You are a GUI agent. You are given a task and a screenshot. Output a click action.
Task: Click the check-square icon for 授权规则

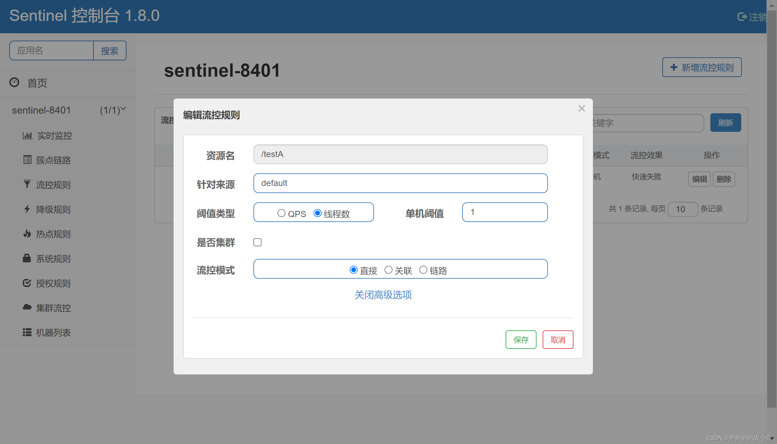(x=27, y=283)
